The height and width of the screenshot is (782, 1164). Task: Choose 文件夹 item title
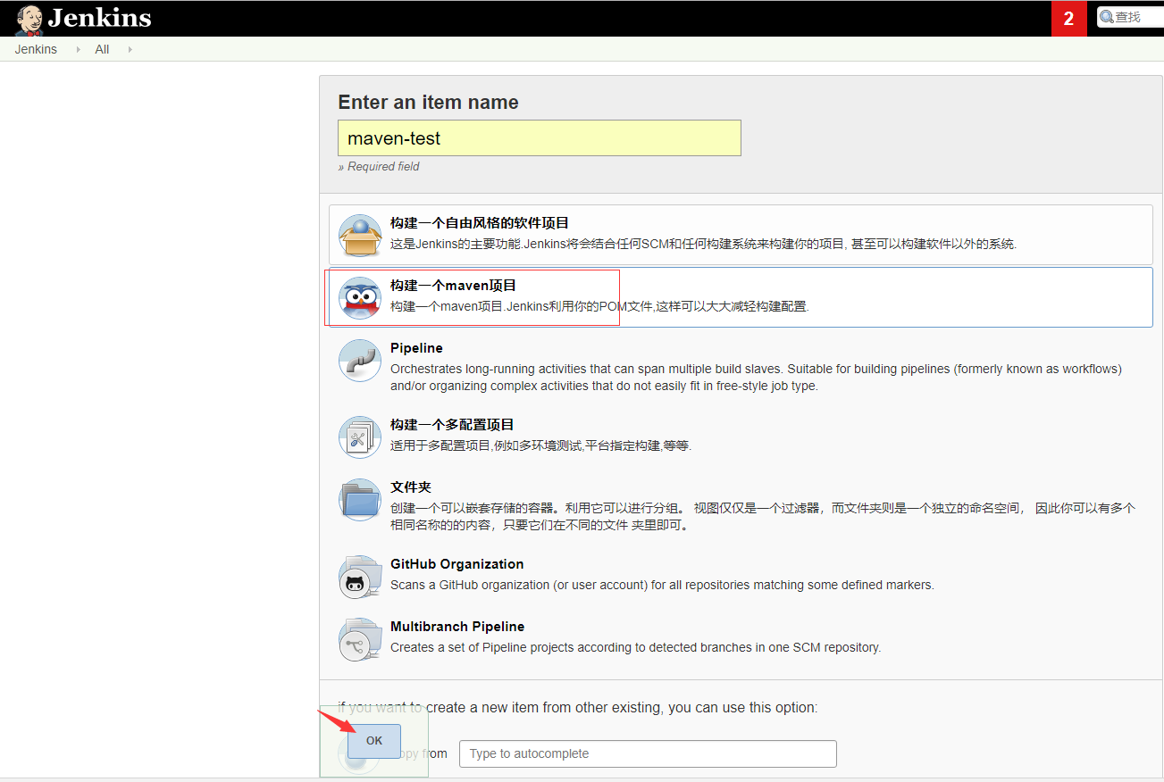(x=411, y=487)
